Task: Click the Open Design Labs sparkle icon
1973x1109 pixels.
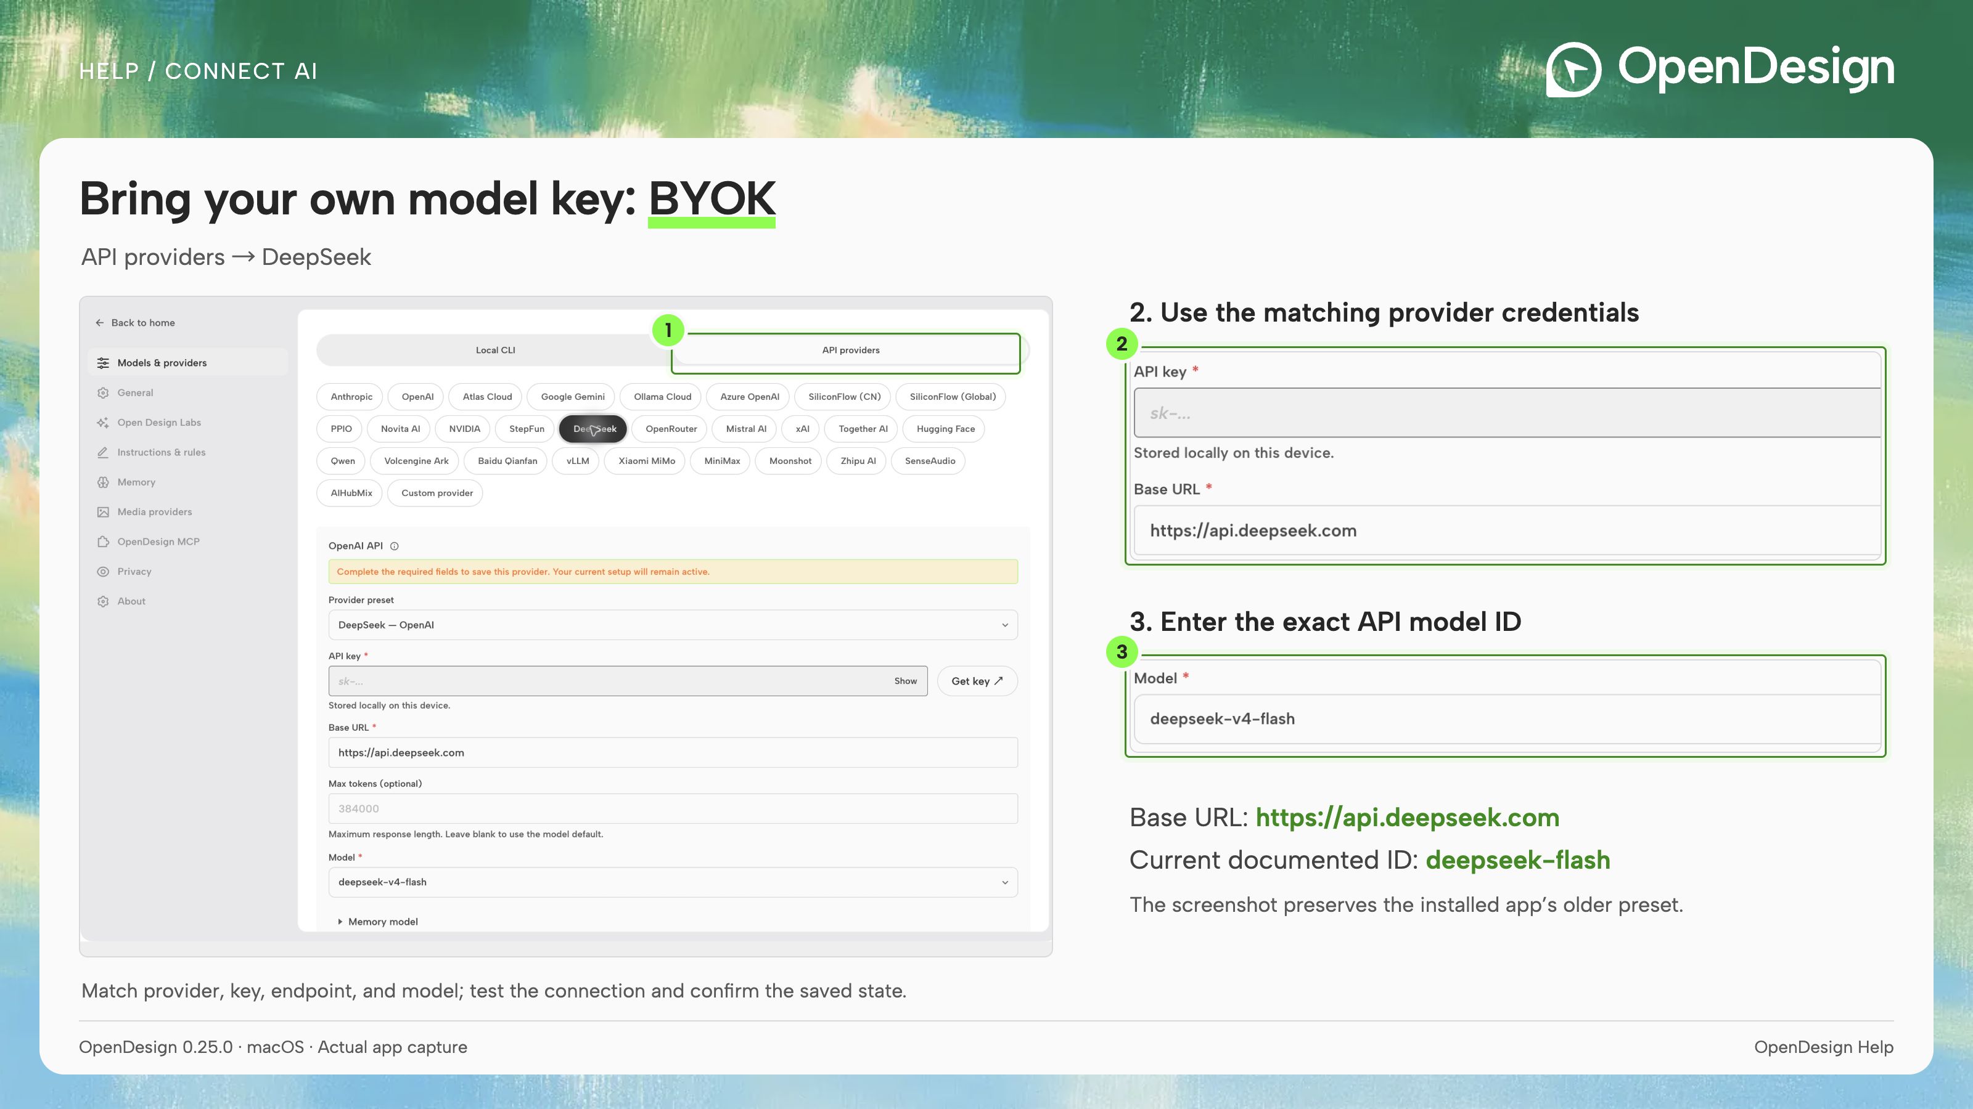Action: 102,423
